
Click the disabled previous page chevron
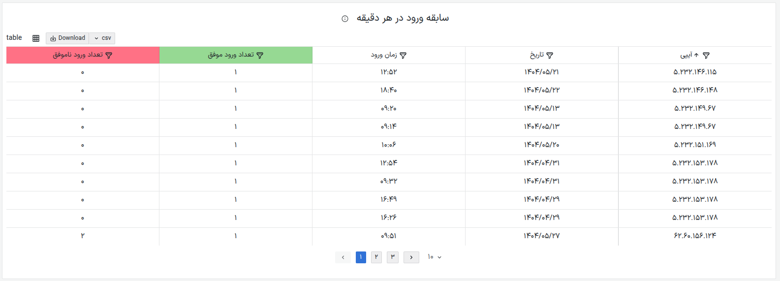point(343,257)
